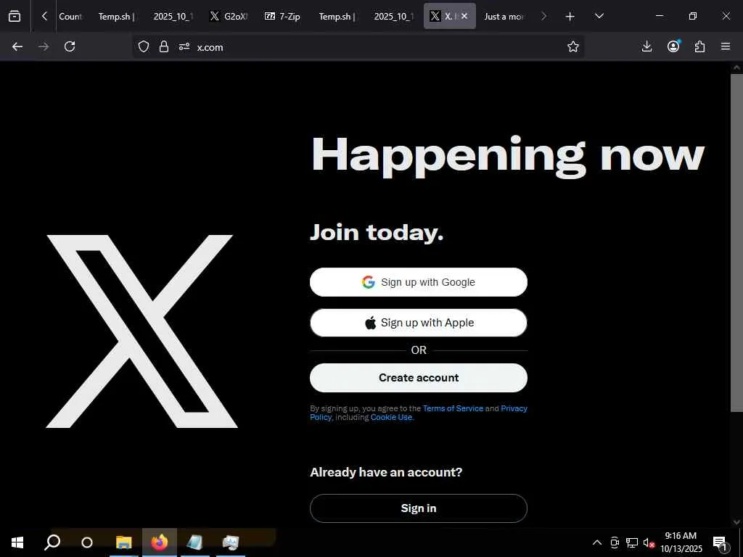Open the list all tabs dropdown
The height and width of the screenshot is (557, 743).
(599, 16)
